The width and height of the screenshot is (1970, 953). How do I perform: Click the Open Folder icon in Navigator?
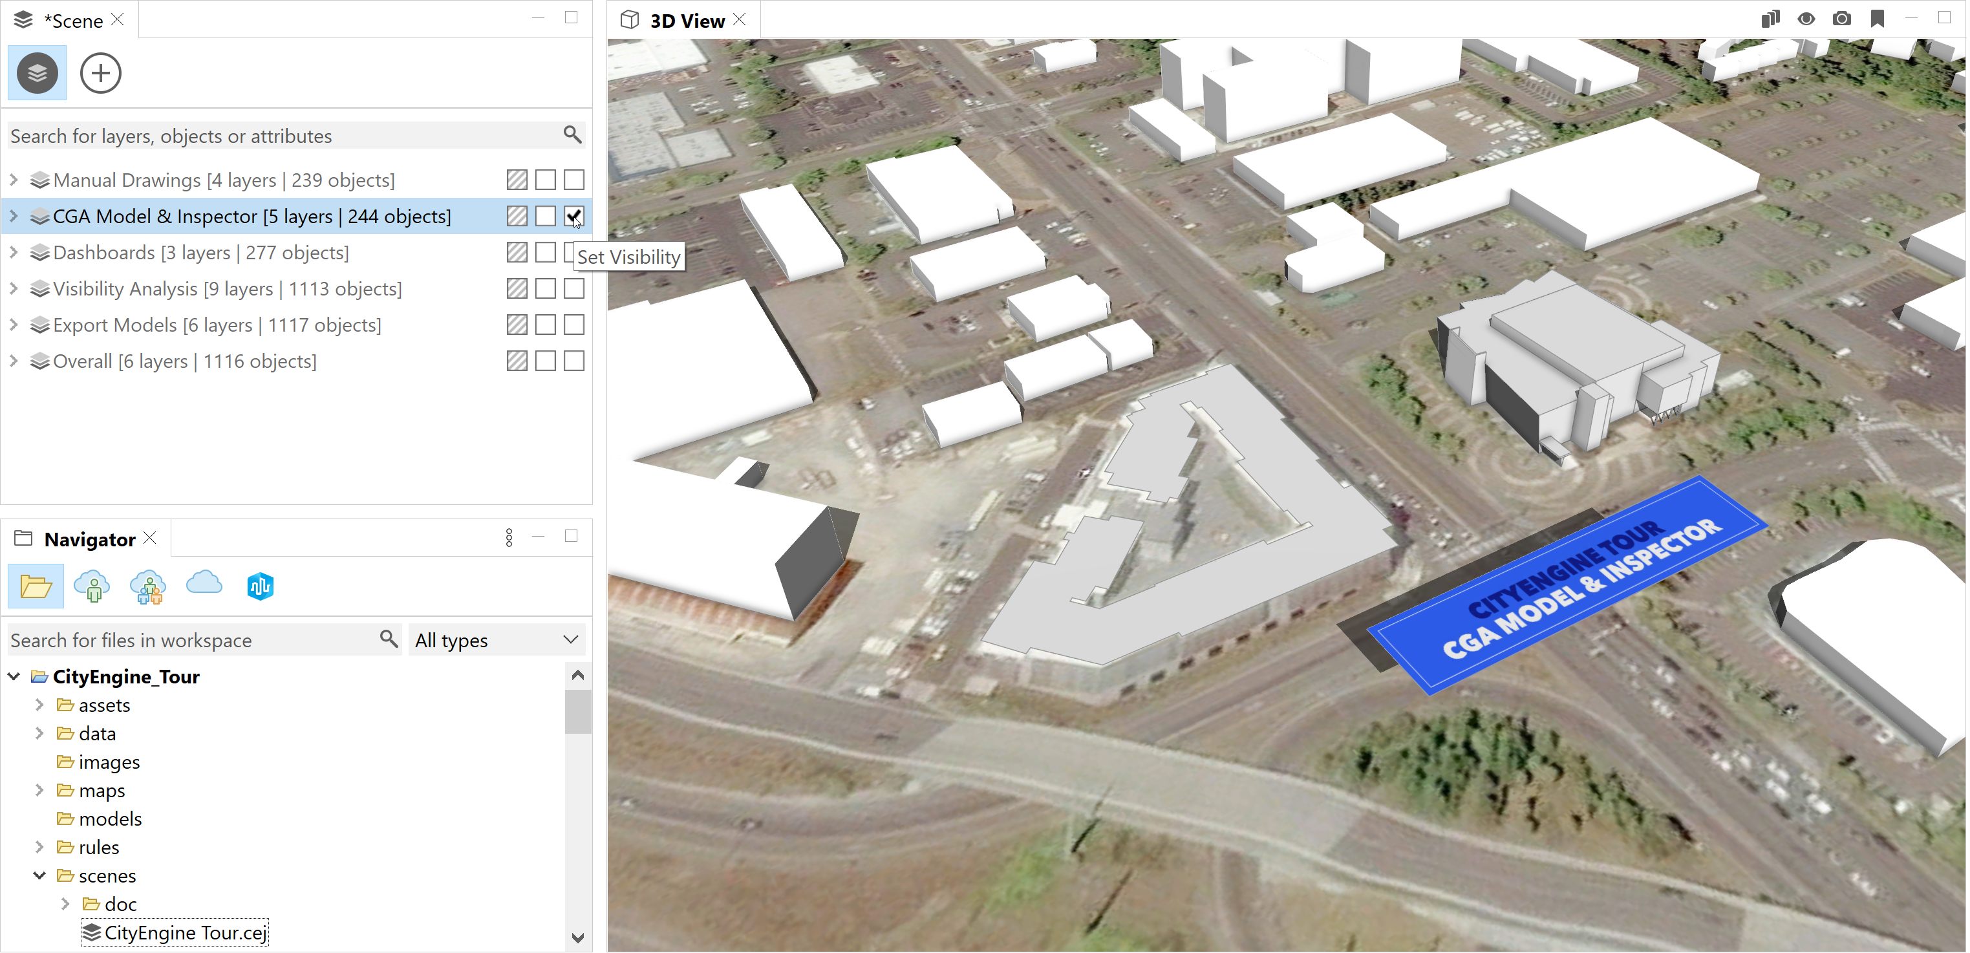pos(36,586)
